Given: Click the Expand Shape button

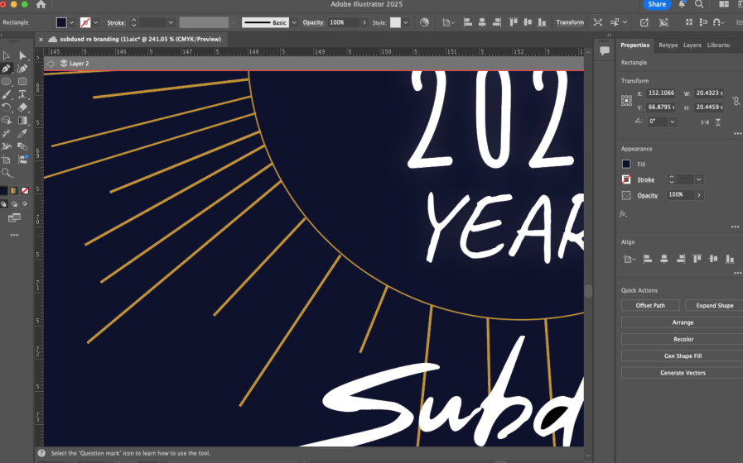Looking at the screenshot, I should (x=714, y=306).
